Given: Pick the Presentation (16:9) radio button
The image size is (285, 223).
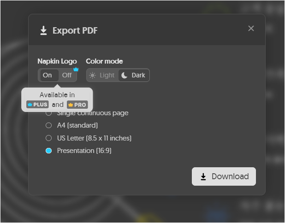Looking at the screenshot, I should [x=49, y=151].
